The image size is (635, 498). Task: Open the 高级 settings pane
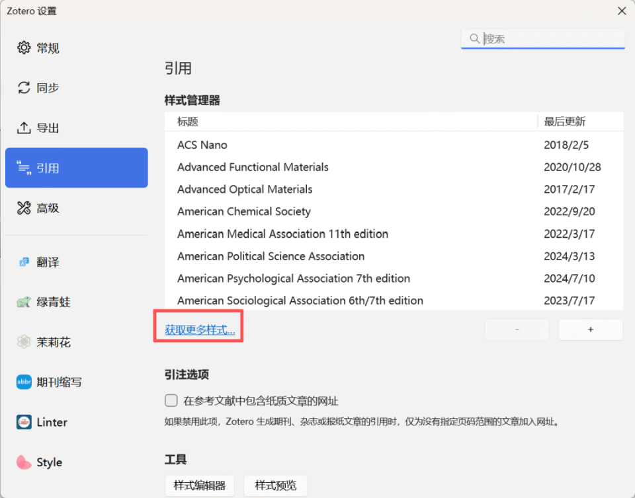point(77,208)
